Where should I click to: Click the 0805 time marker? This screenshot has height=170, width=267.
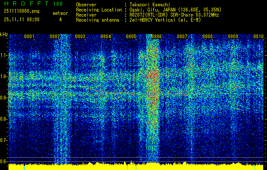131,36
